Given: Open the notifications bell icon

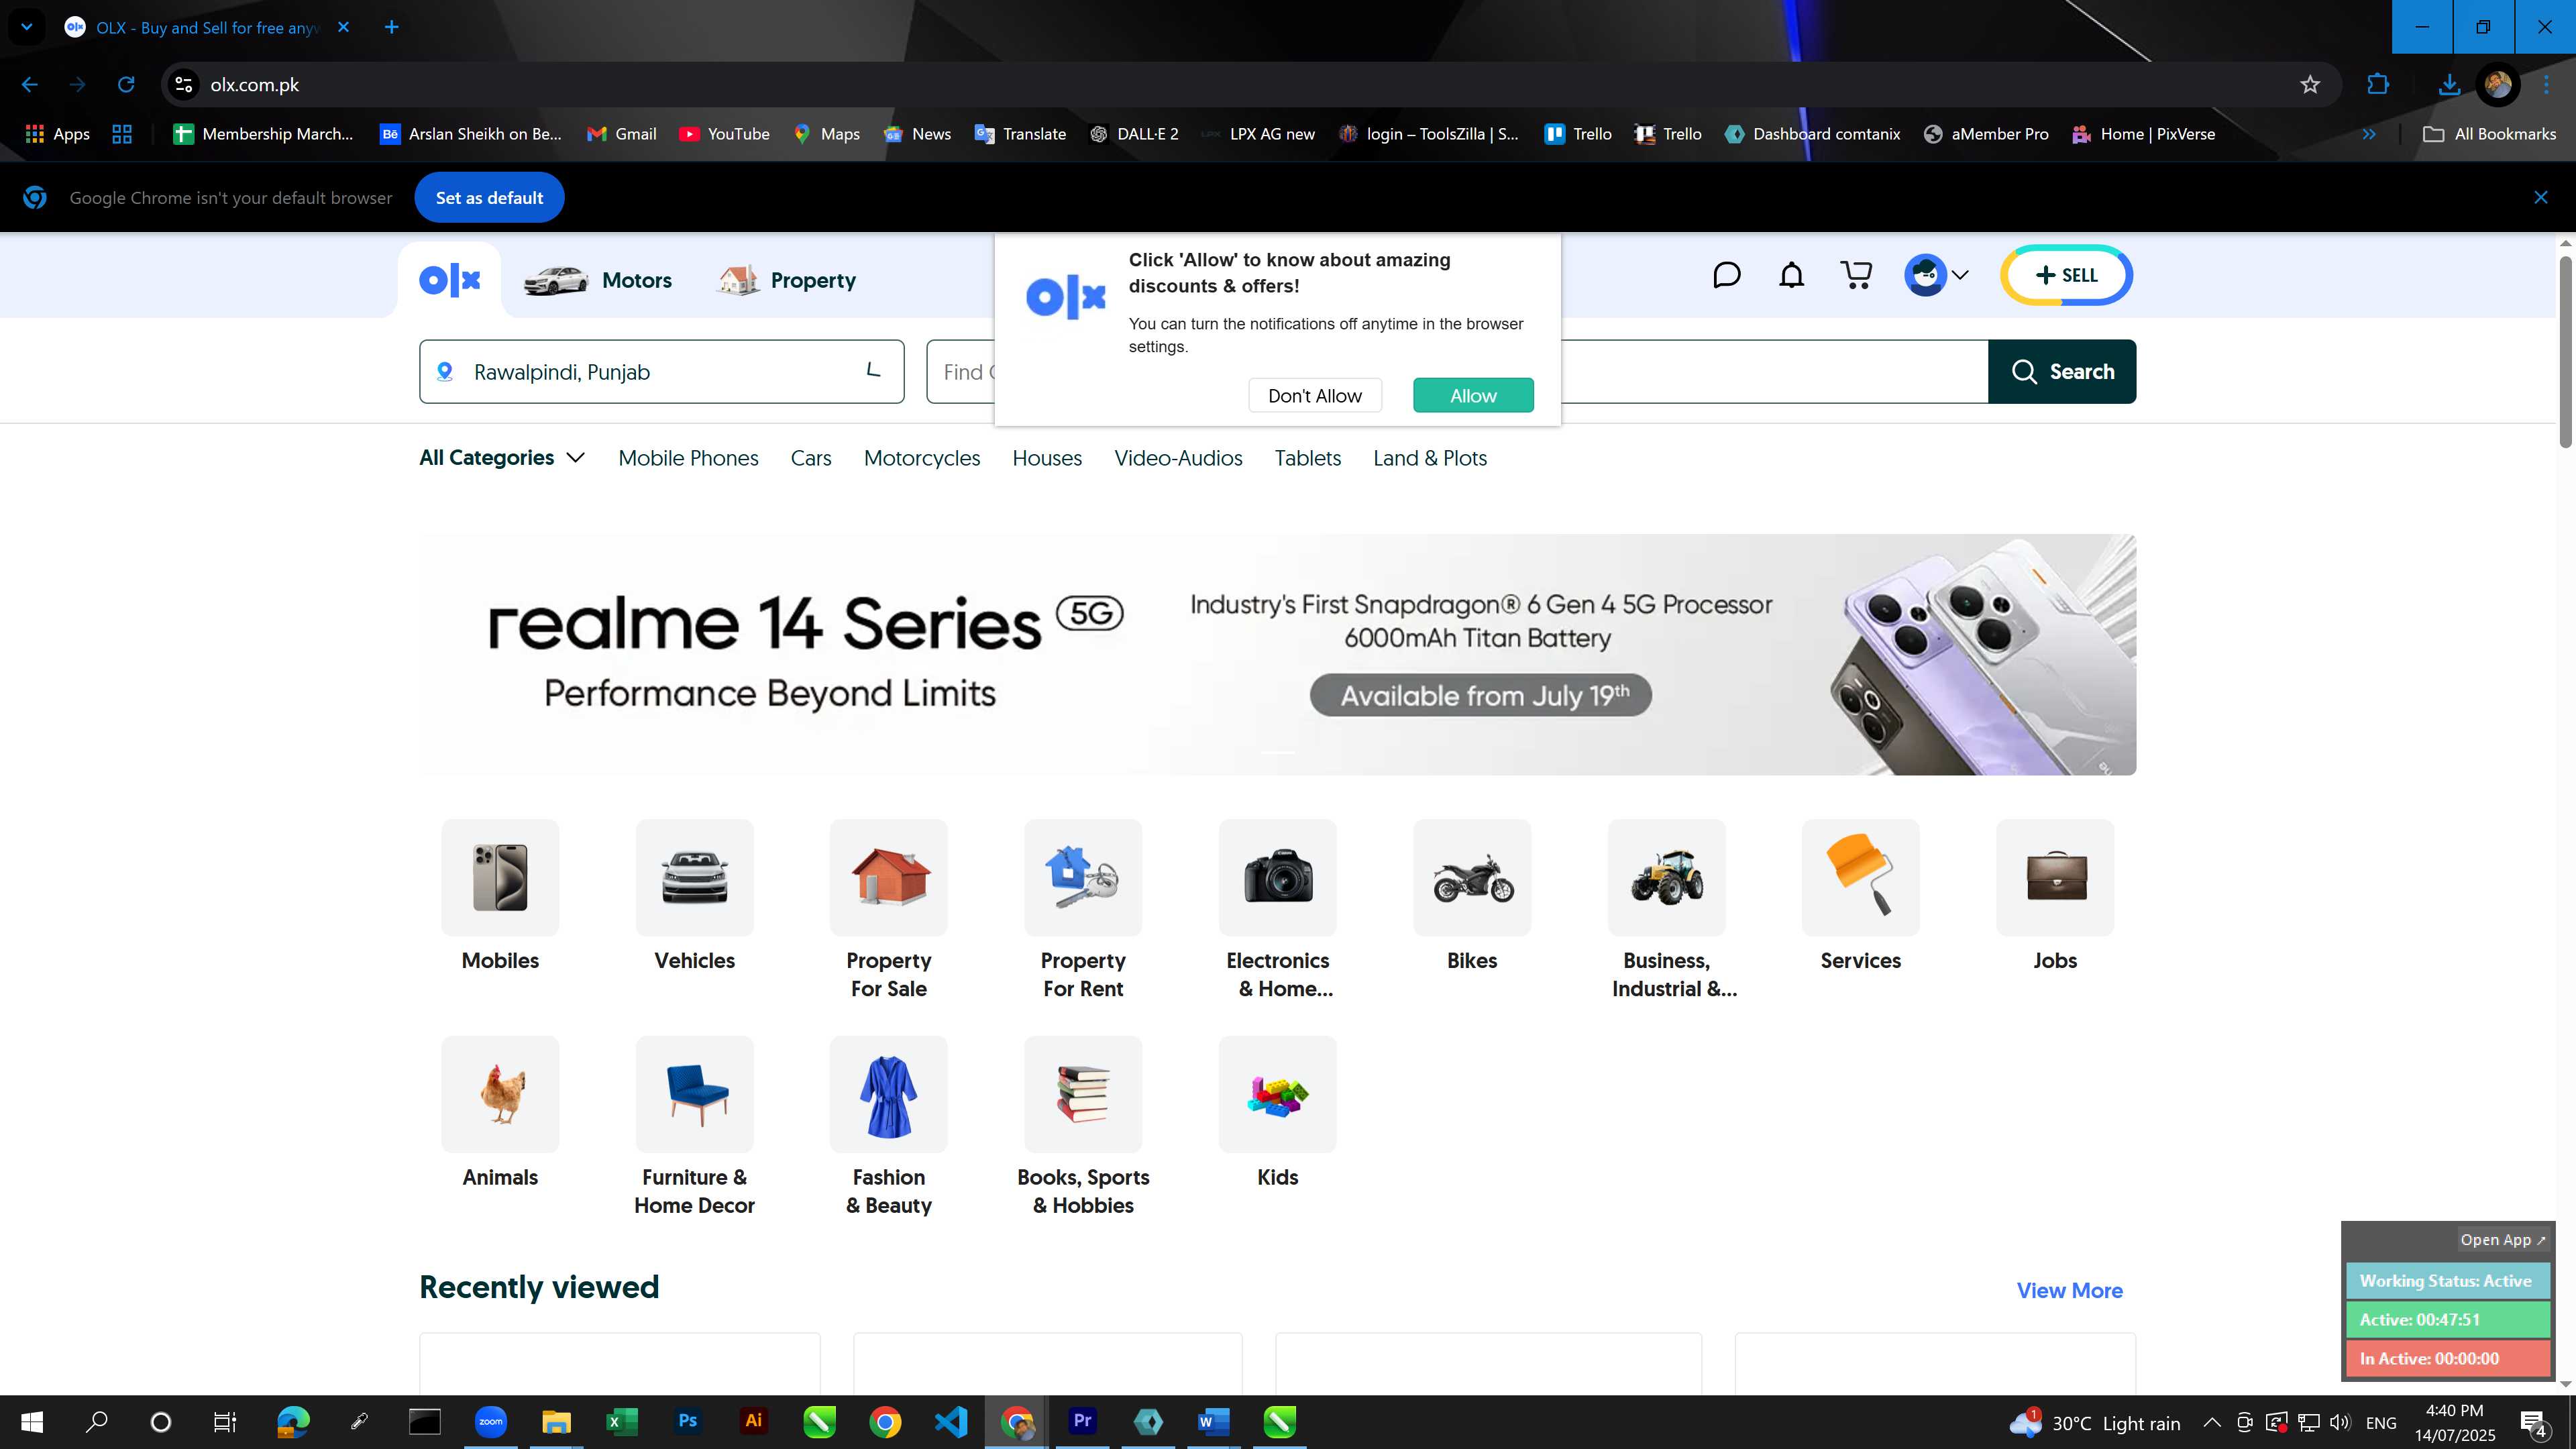Looking at the screenshot, I should (1792, 275).
